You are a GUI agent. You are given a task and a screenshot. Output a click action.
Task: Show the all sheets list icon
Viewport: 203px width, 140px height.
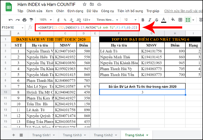point(21,135)
